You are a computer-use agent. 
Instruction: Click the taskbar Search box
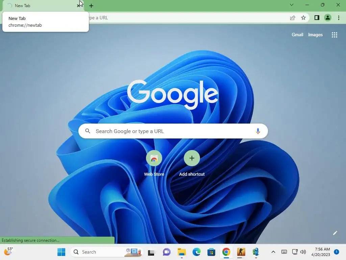point(107,252)
